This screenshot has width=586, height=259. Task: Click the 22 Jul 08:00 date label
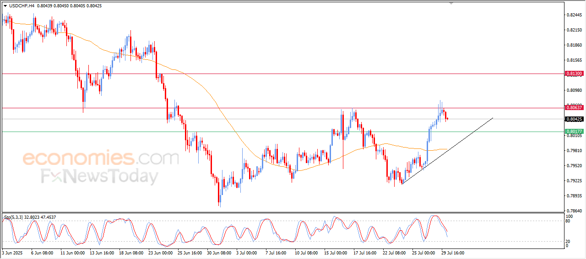[395, 252]
